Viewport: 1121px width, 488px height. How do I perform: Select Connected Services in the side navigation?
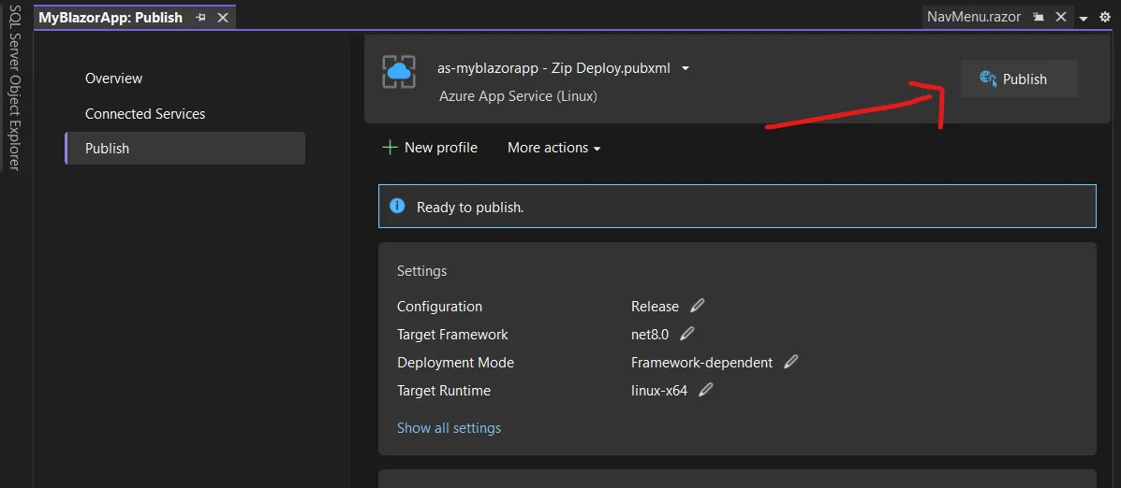(x=145, y=113)
